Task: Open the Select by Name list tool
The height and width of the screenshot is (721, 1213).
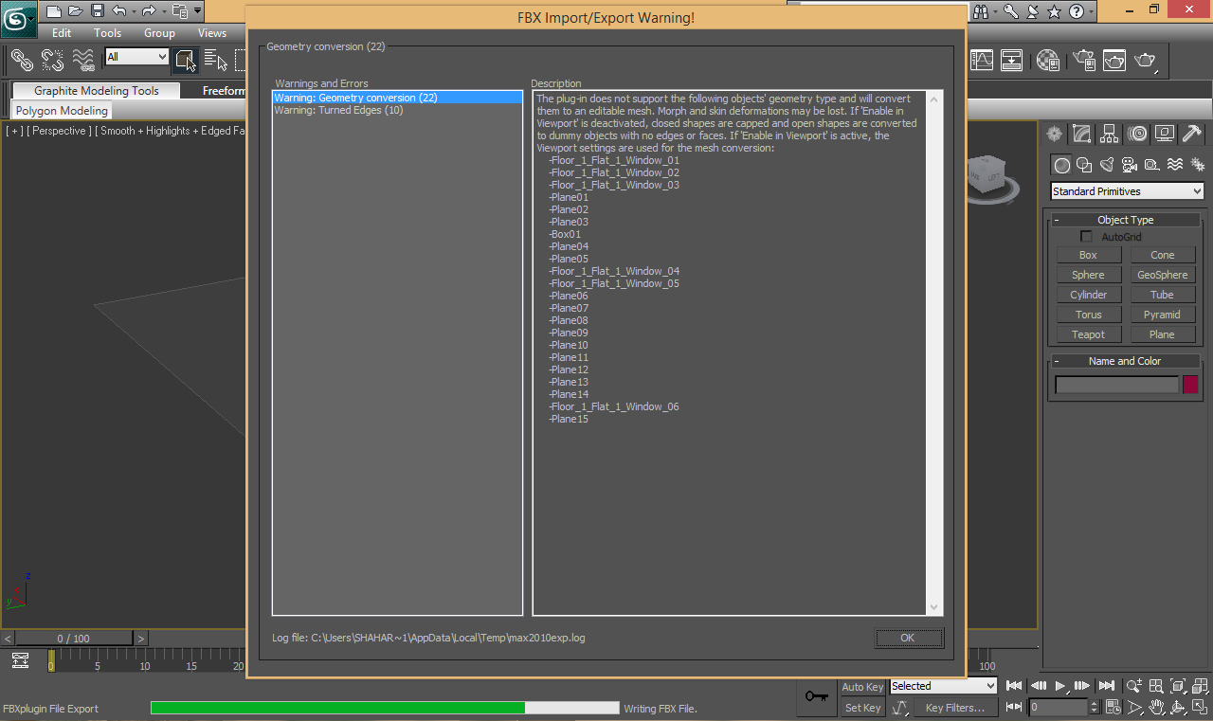Action: [216, 60]
